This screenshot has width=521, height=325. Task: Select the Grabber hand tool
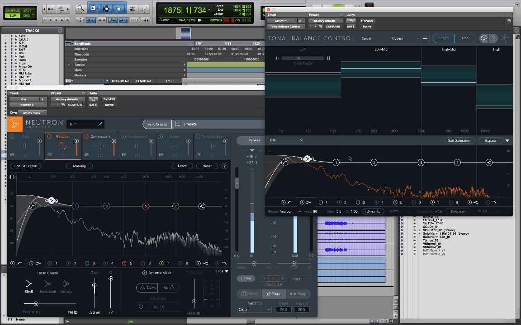pyautogui.click(x=119, y=9)
